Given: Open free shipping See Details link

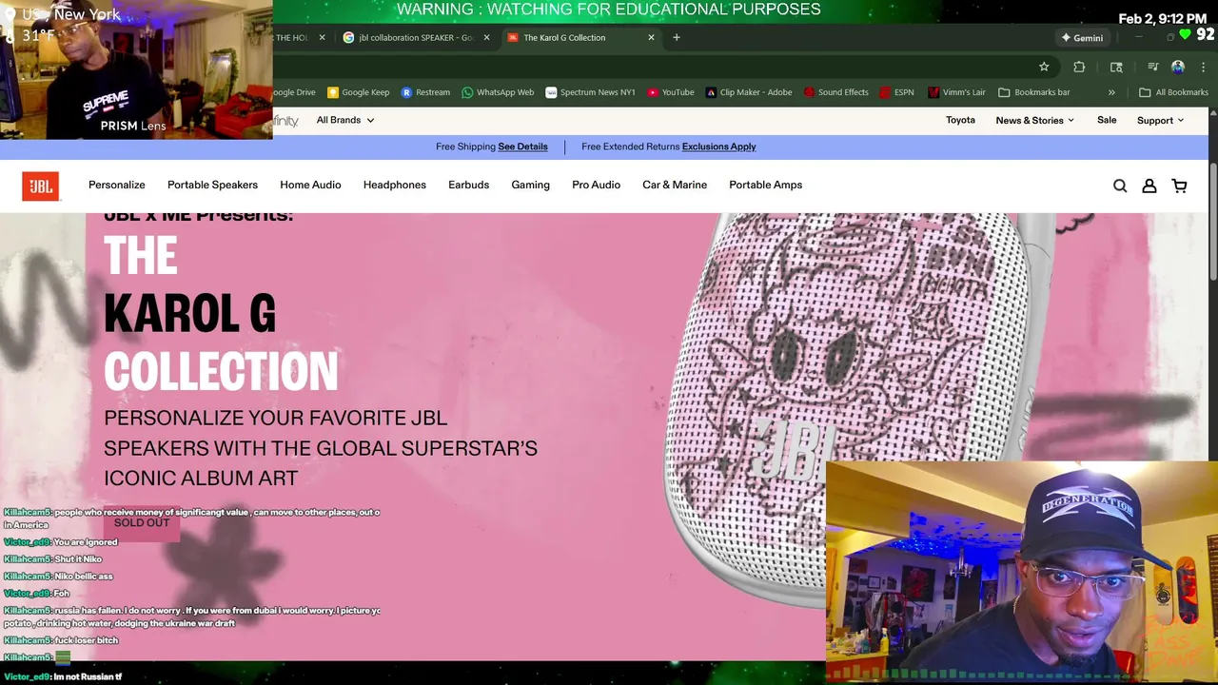Looking at the screenshot, I should pyautogui.click(x=522, y=147).
